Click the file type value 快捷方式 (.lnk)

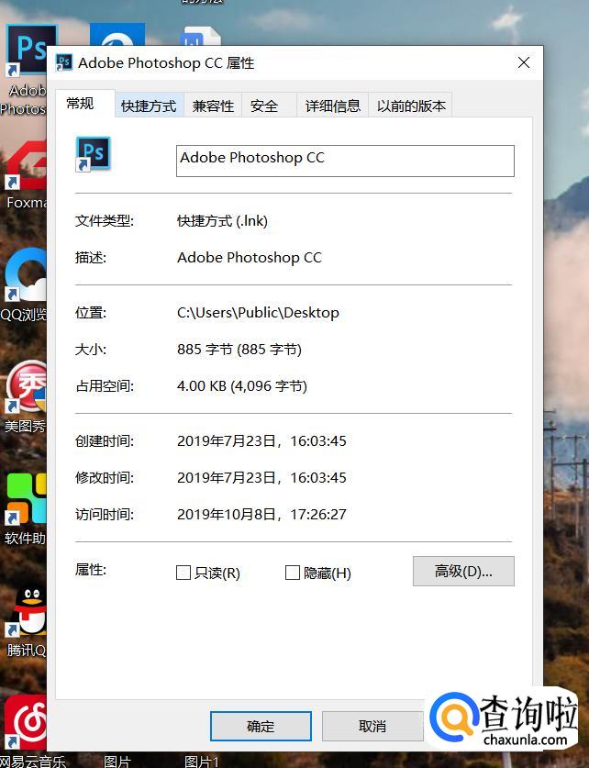click(222, 221)
